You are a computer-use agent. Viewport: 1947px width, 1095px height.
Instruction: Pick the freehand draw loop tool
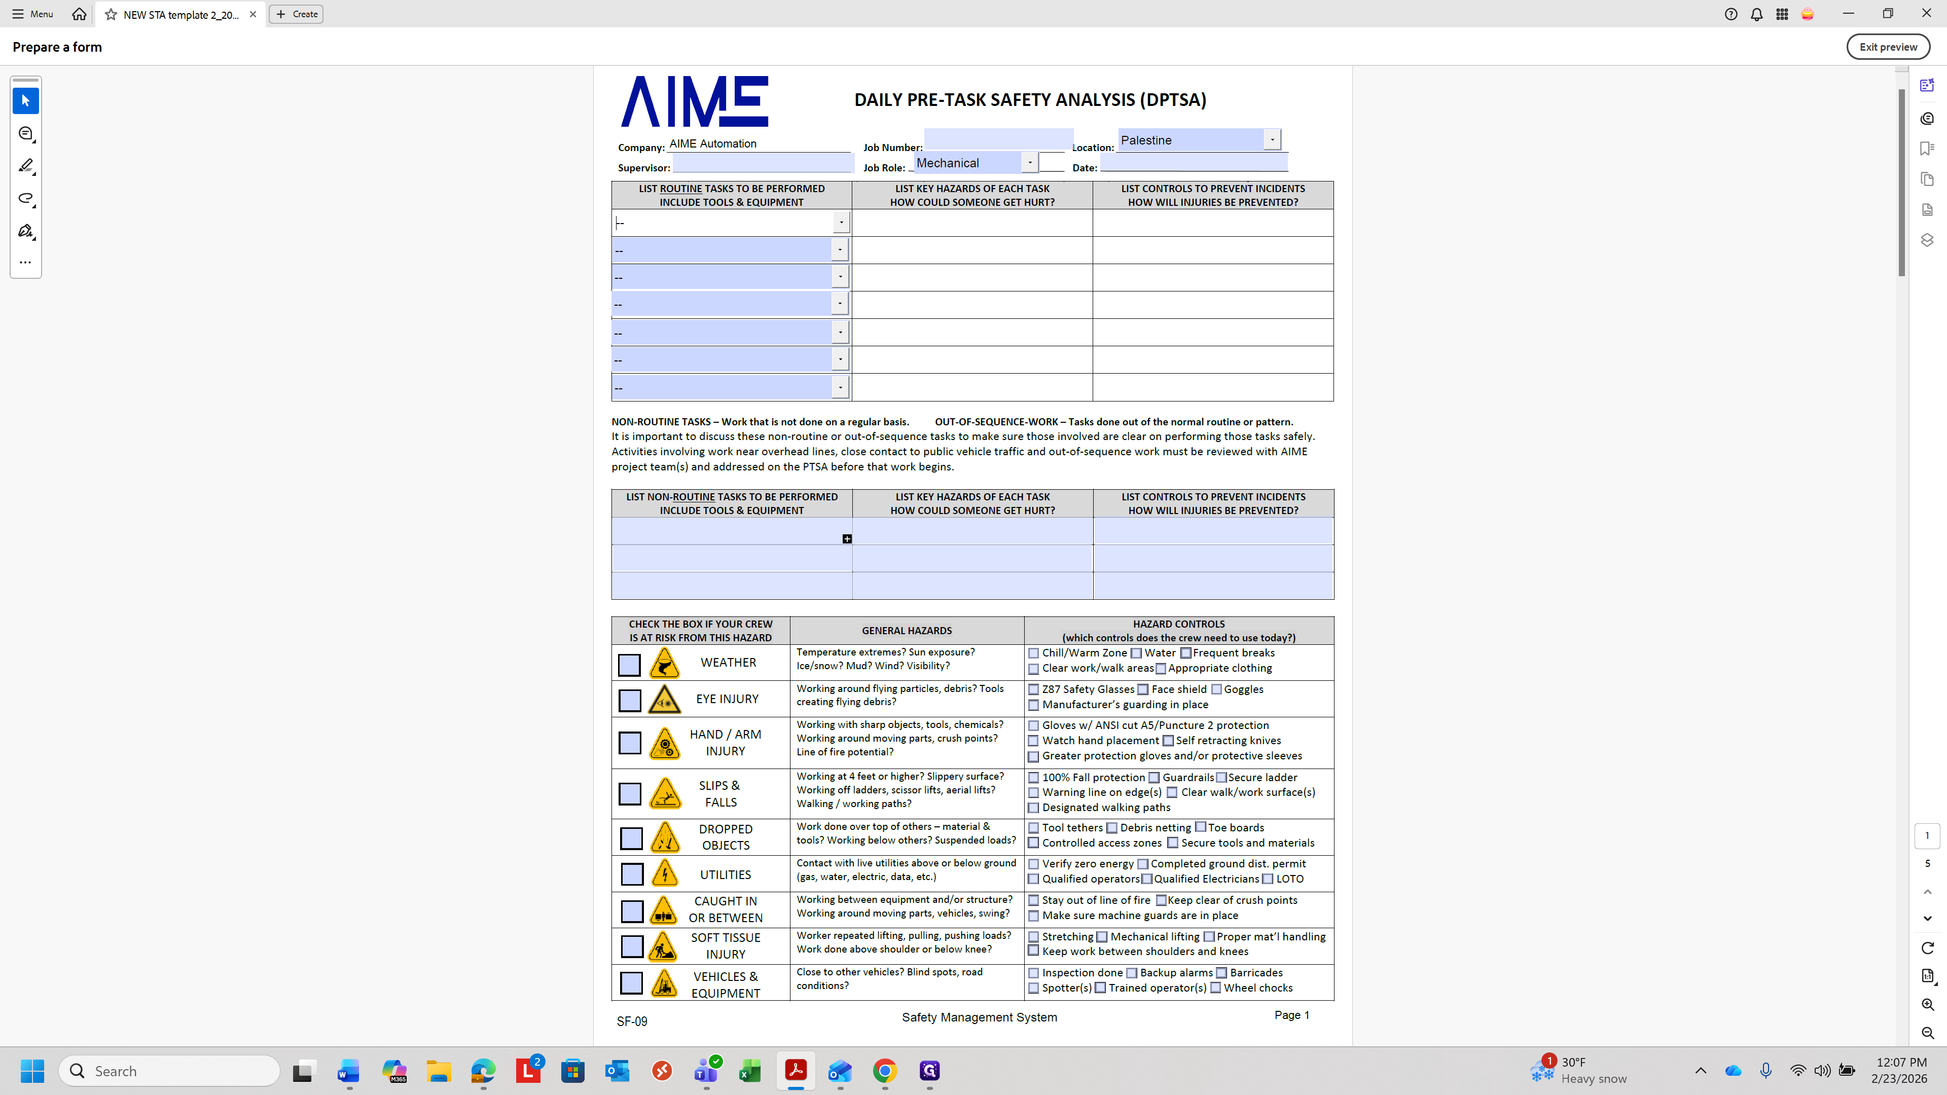tap(25, 198)
